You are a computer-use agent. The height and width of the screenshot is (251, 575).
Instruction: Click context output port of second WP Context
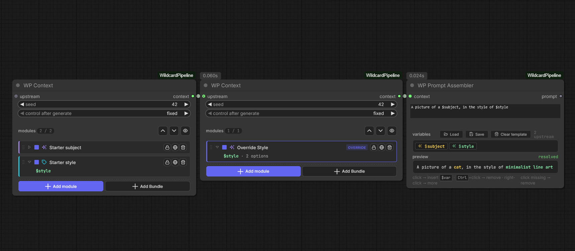399,96
